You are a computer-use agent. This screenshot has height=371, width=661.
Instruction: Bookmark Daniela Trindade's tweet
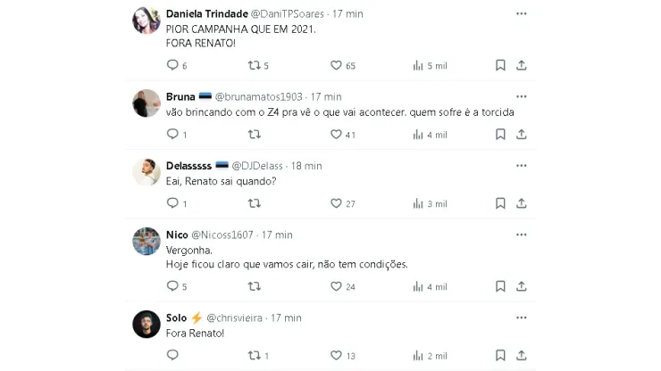tap(500, 65)
